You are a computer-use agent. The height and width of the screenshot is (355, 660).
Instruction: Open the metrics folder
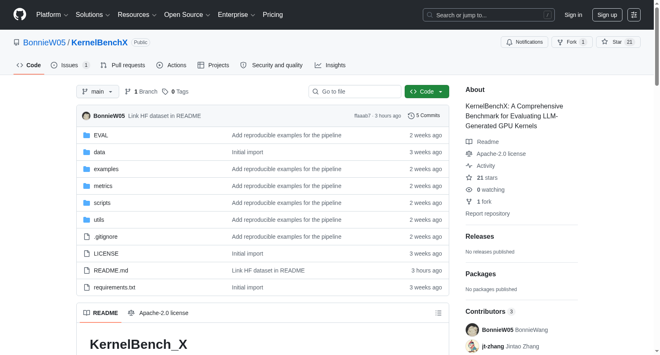pyautogui.click(x=103, y=186)
